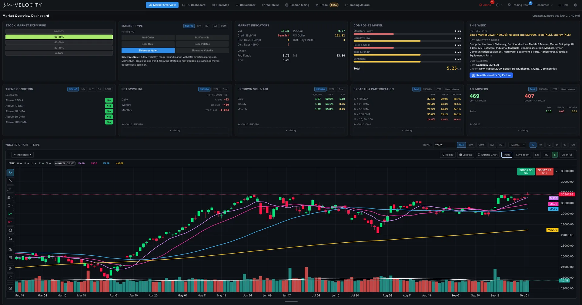
Task: Select the text annotation tool
Action: click(10, 205)
